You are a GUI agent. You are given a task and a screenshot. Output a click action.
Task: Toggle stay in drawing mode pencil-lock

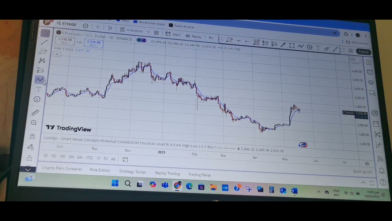[31, 147]
